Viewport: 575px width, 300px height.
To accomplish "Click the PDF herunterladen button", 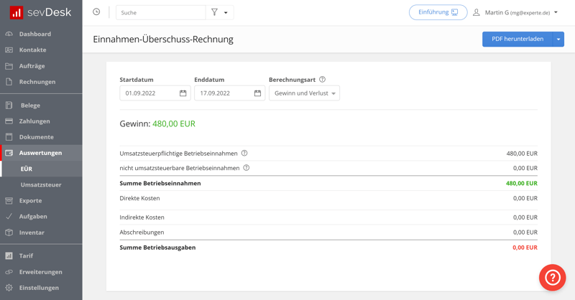I will pos(517,39).
